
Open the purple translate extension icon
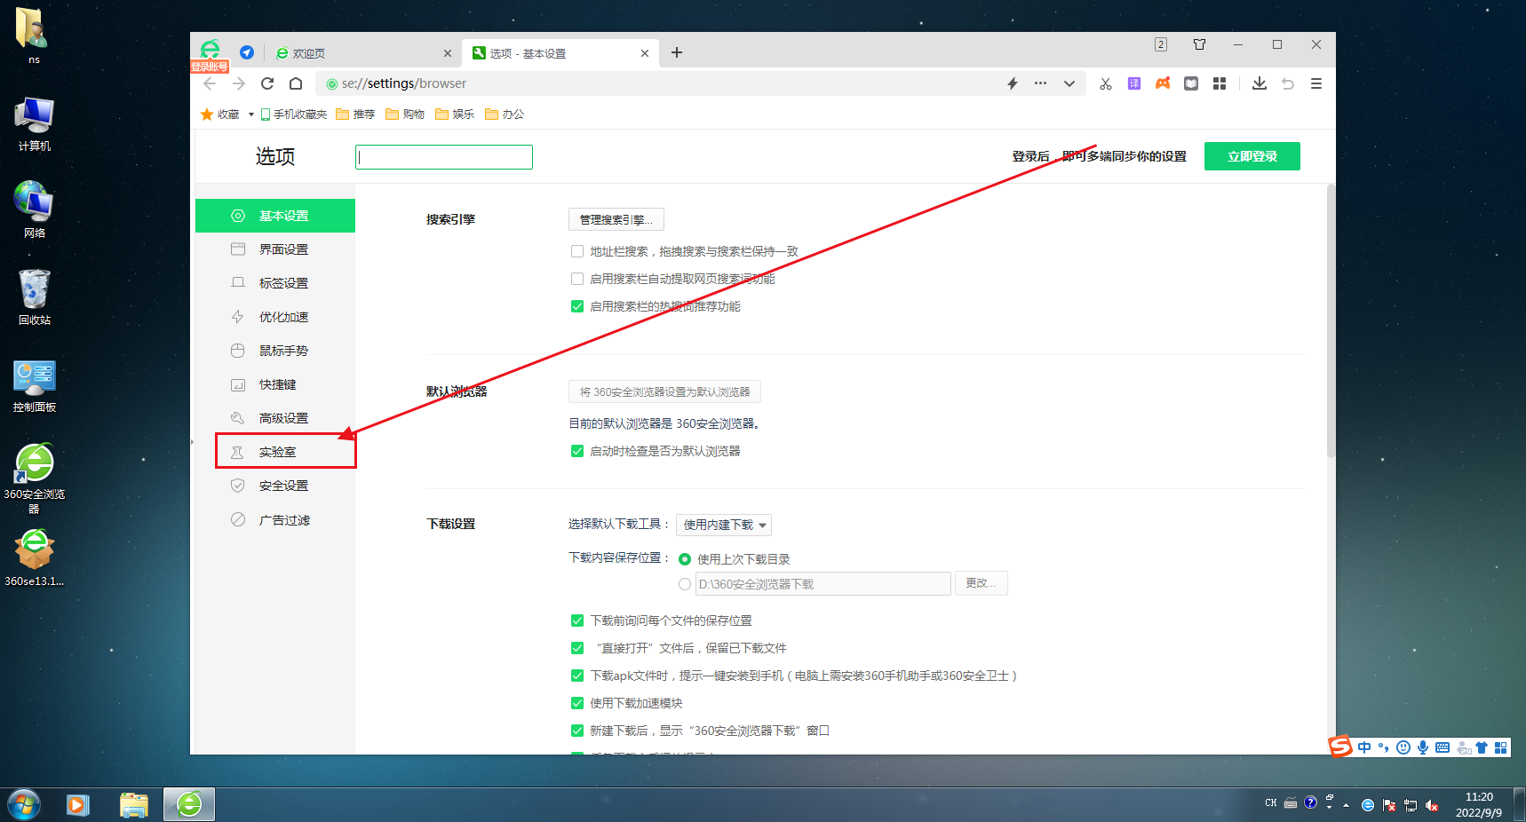(1134, 83)
